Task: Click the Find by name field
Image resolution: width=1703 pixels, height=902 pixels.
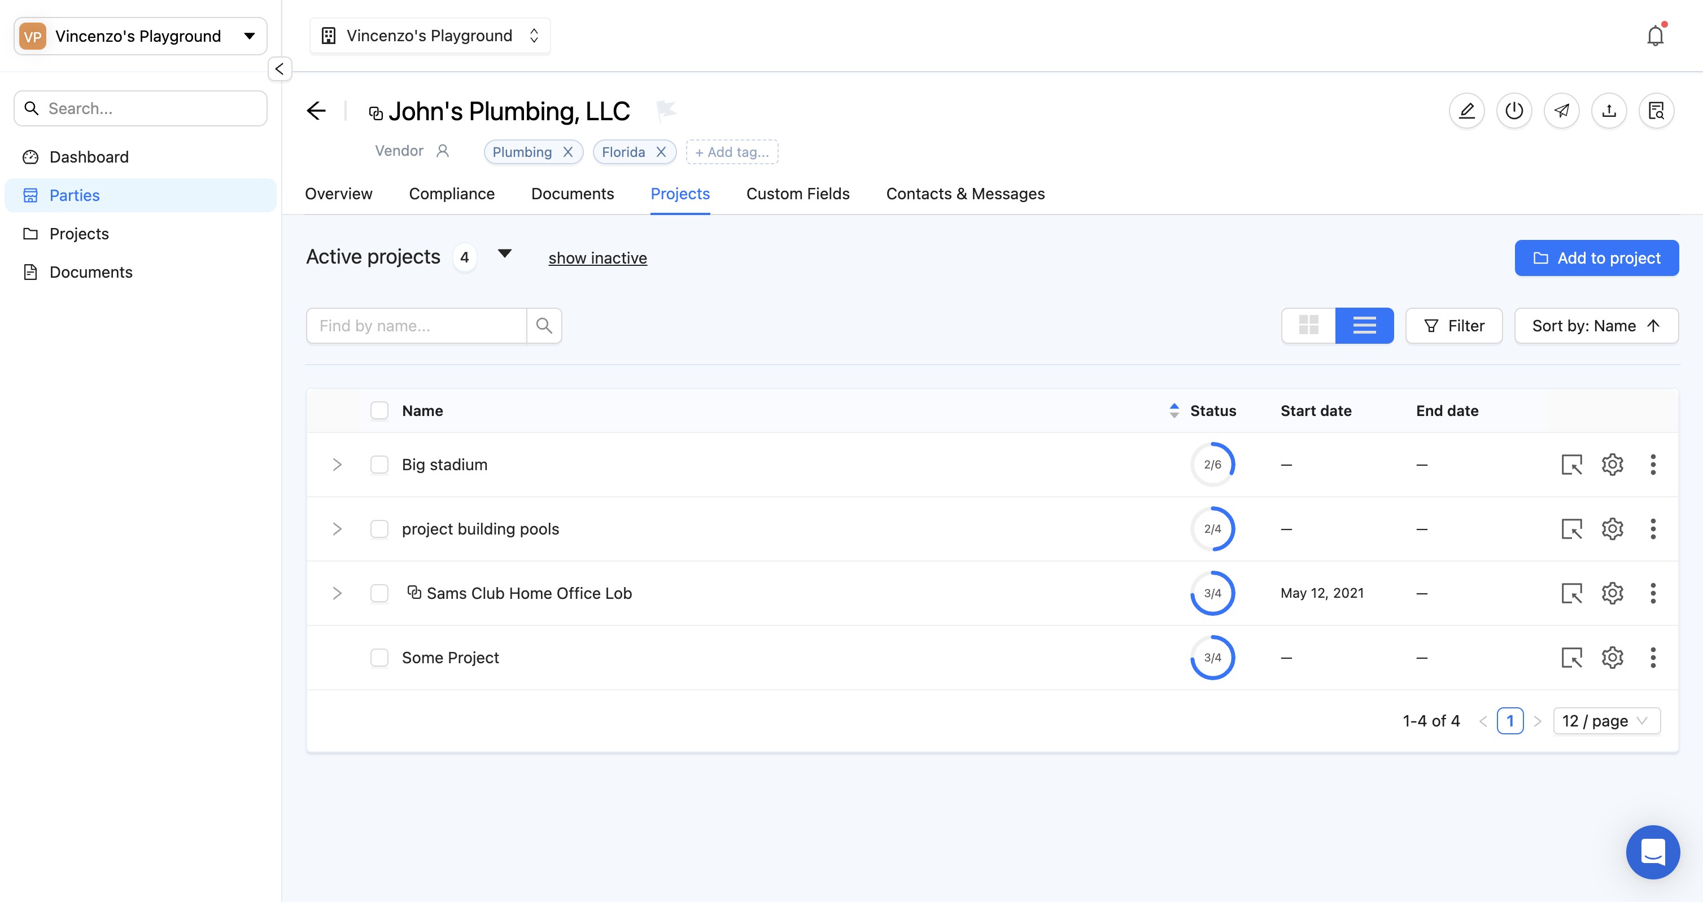Action: [417, 325]
